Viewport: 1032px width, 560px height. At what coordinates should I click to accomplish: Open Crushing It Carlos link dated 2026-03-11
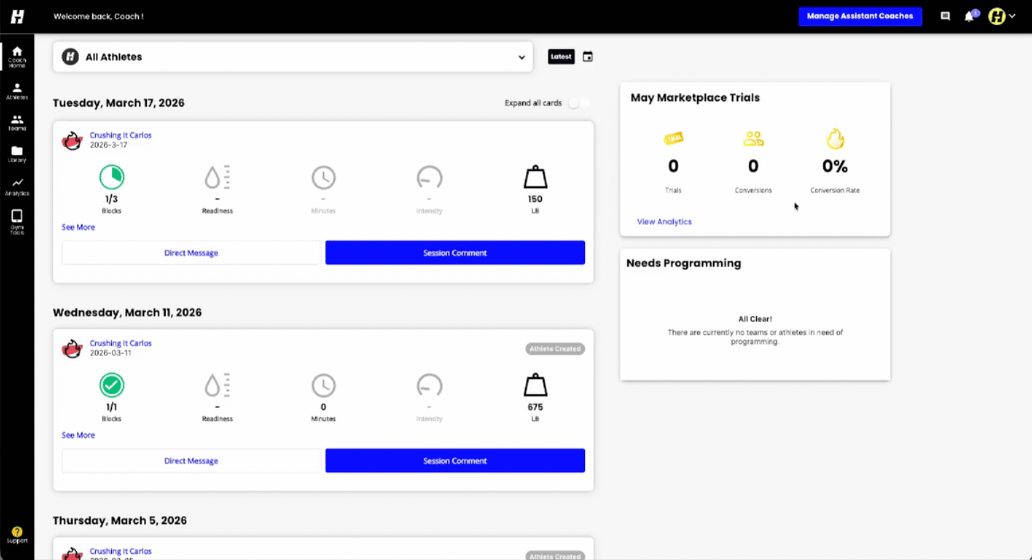[120, 343]
